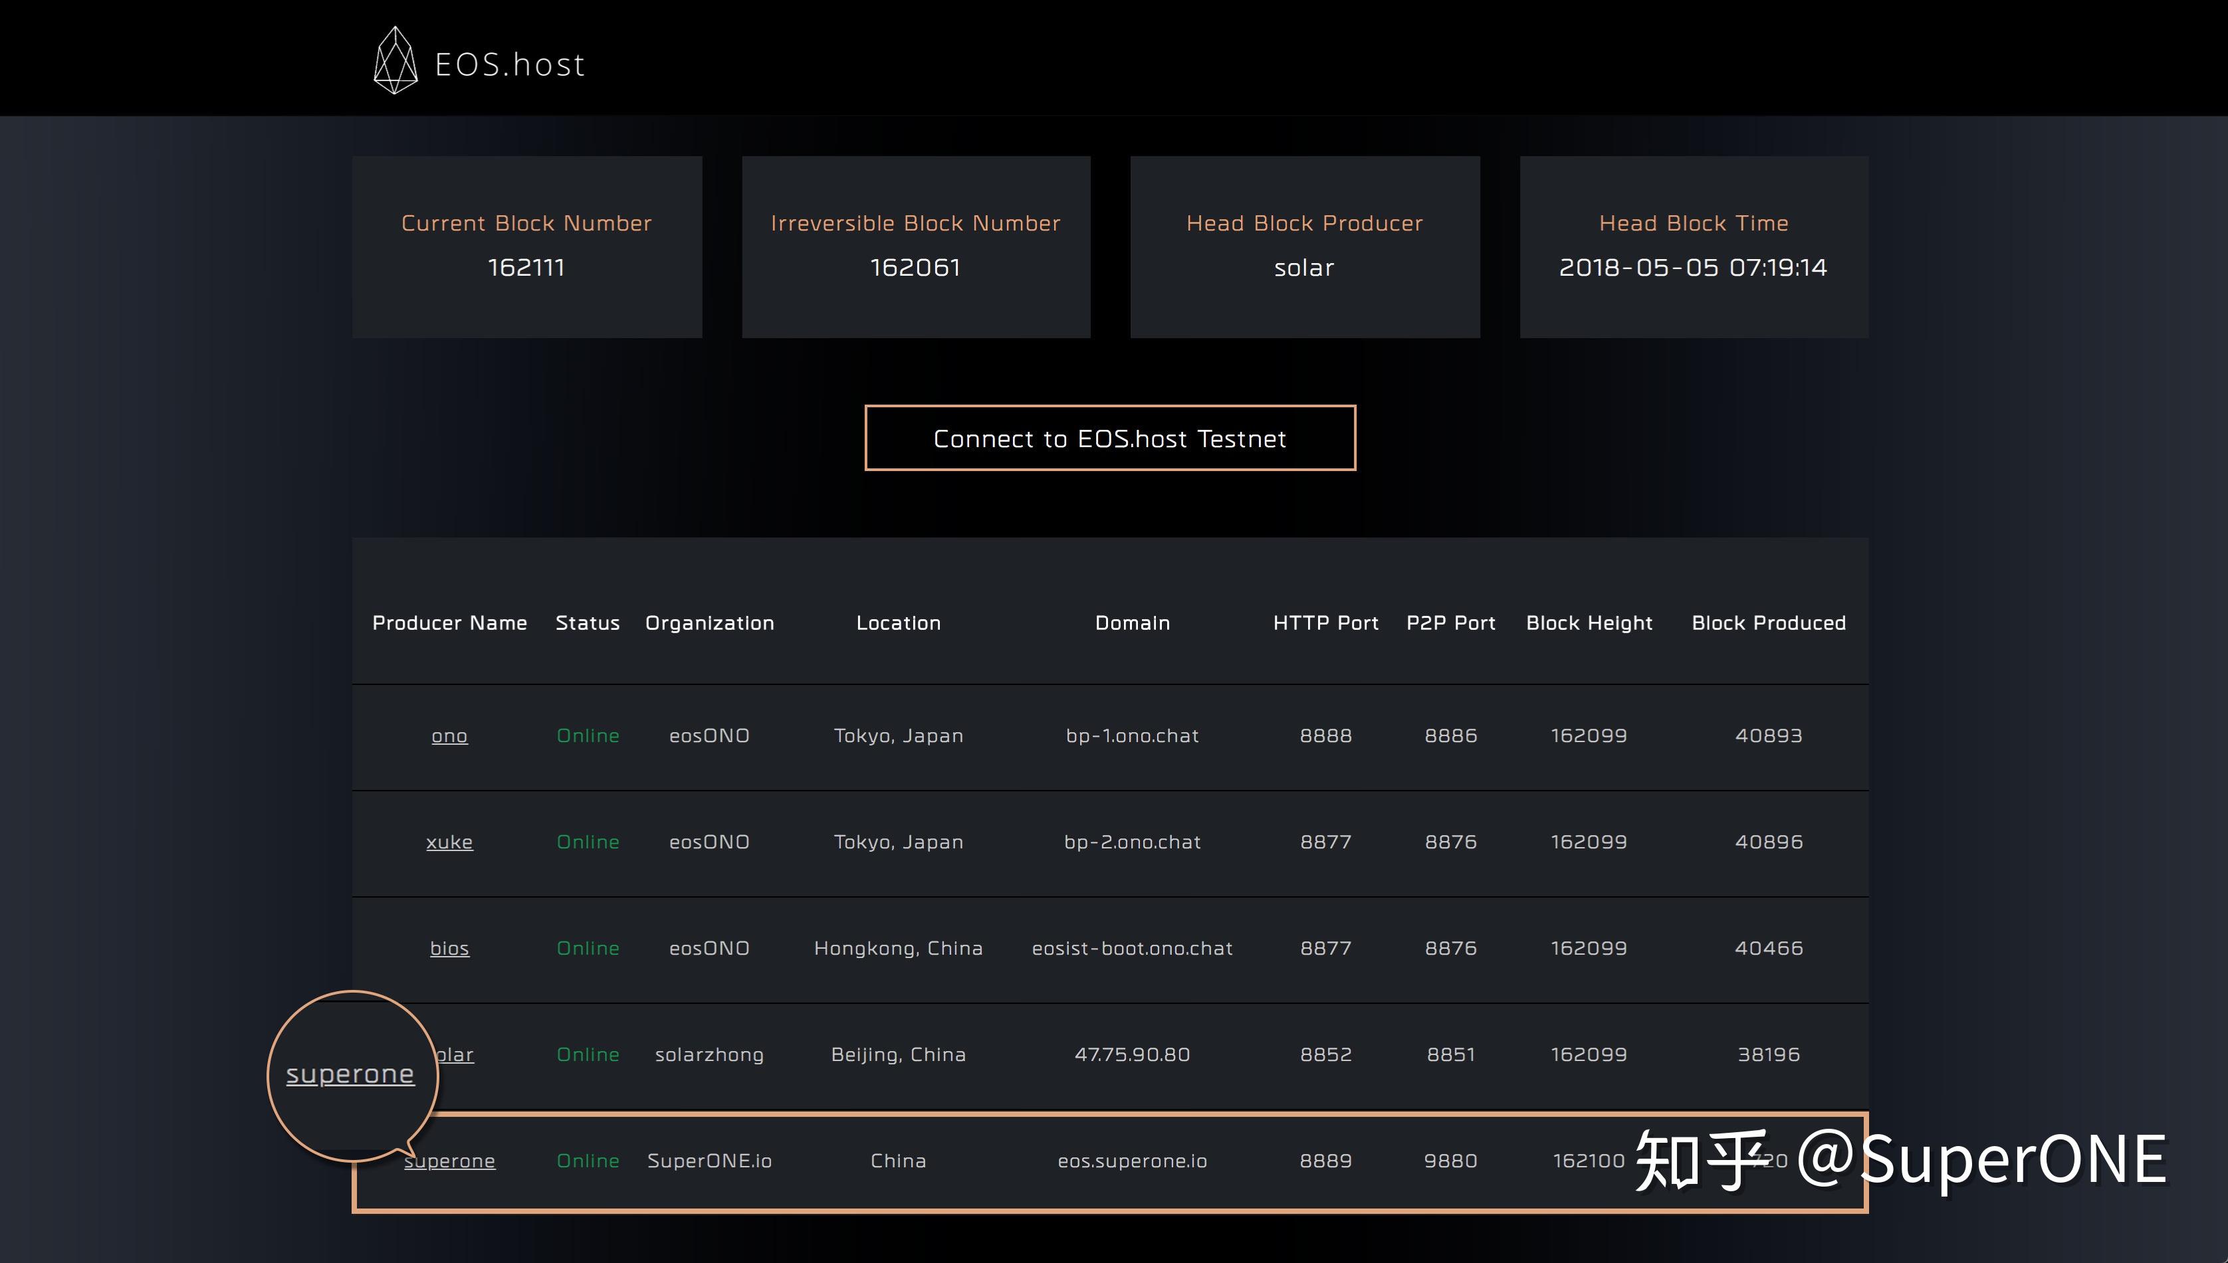The height and width of the screenshot is (1263, 2228).
Task: Click the Domain column header
Action: coord(1132,623)
